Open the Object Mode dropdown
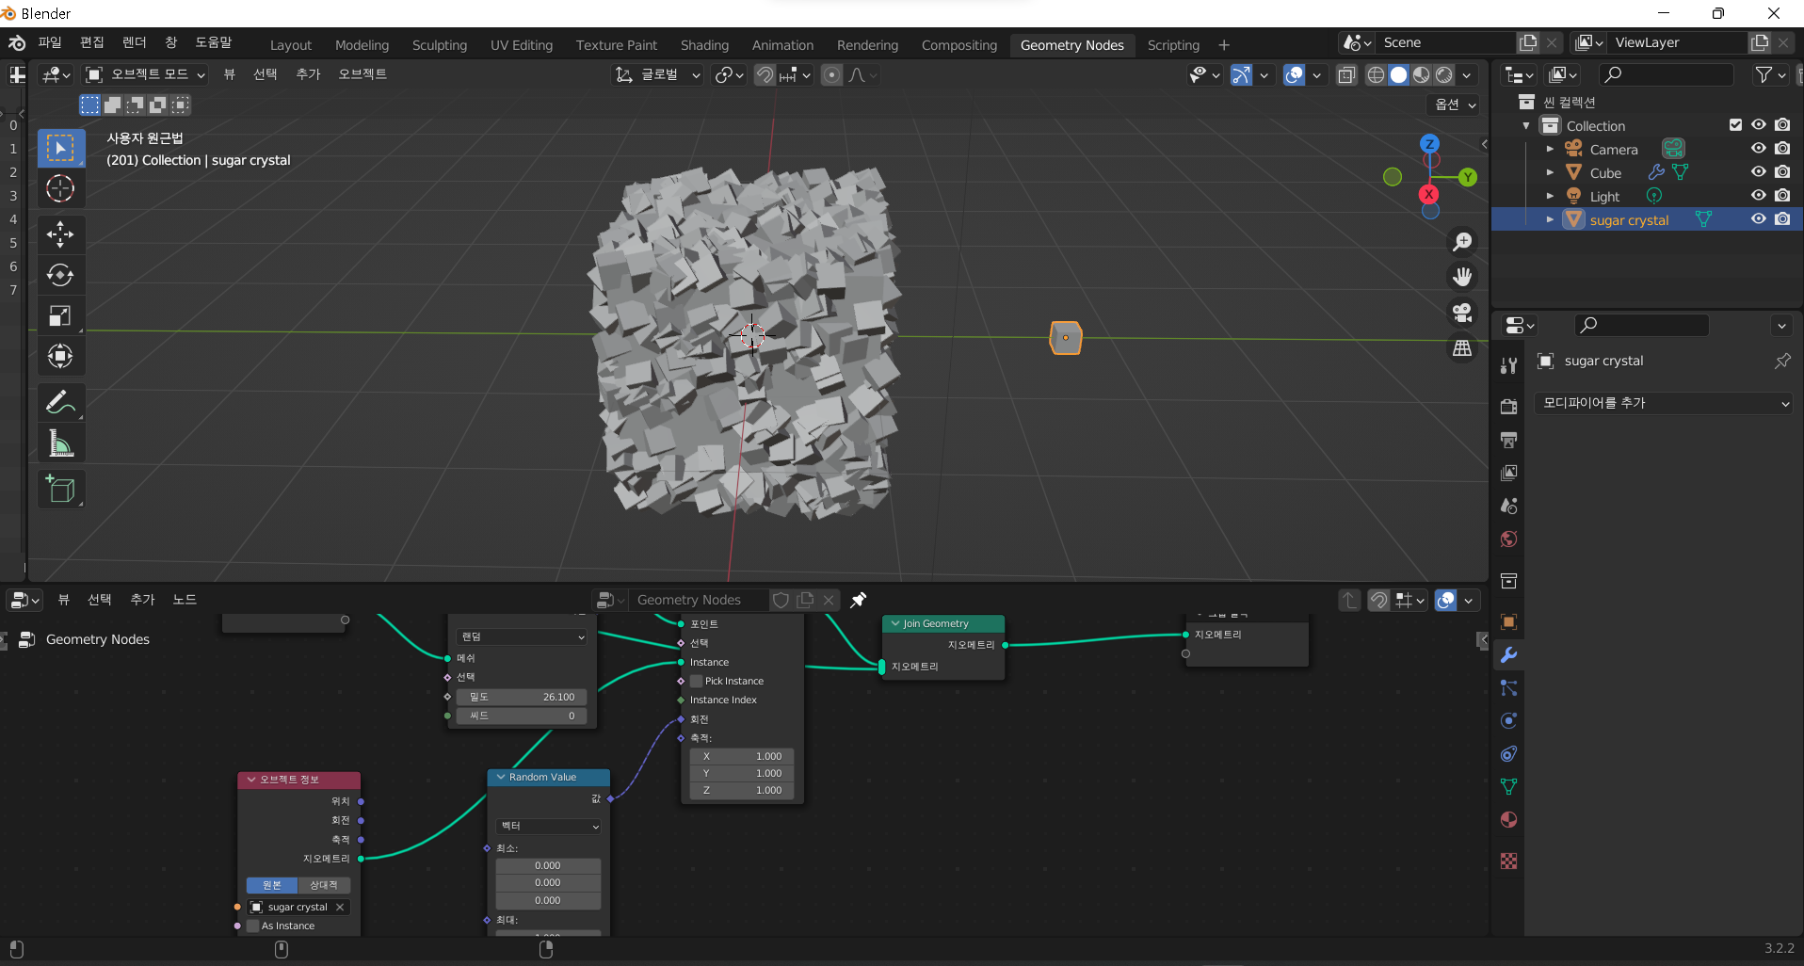1804x966 pixels. [x=145, y=74]
